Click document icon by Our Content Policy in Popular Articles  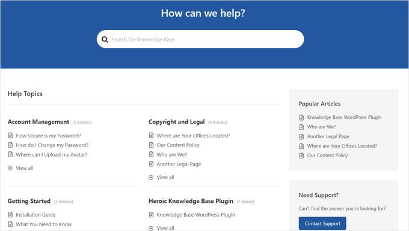[x=301, y=155]
